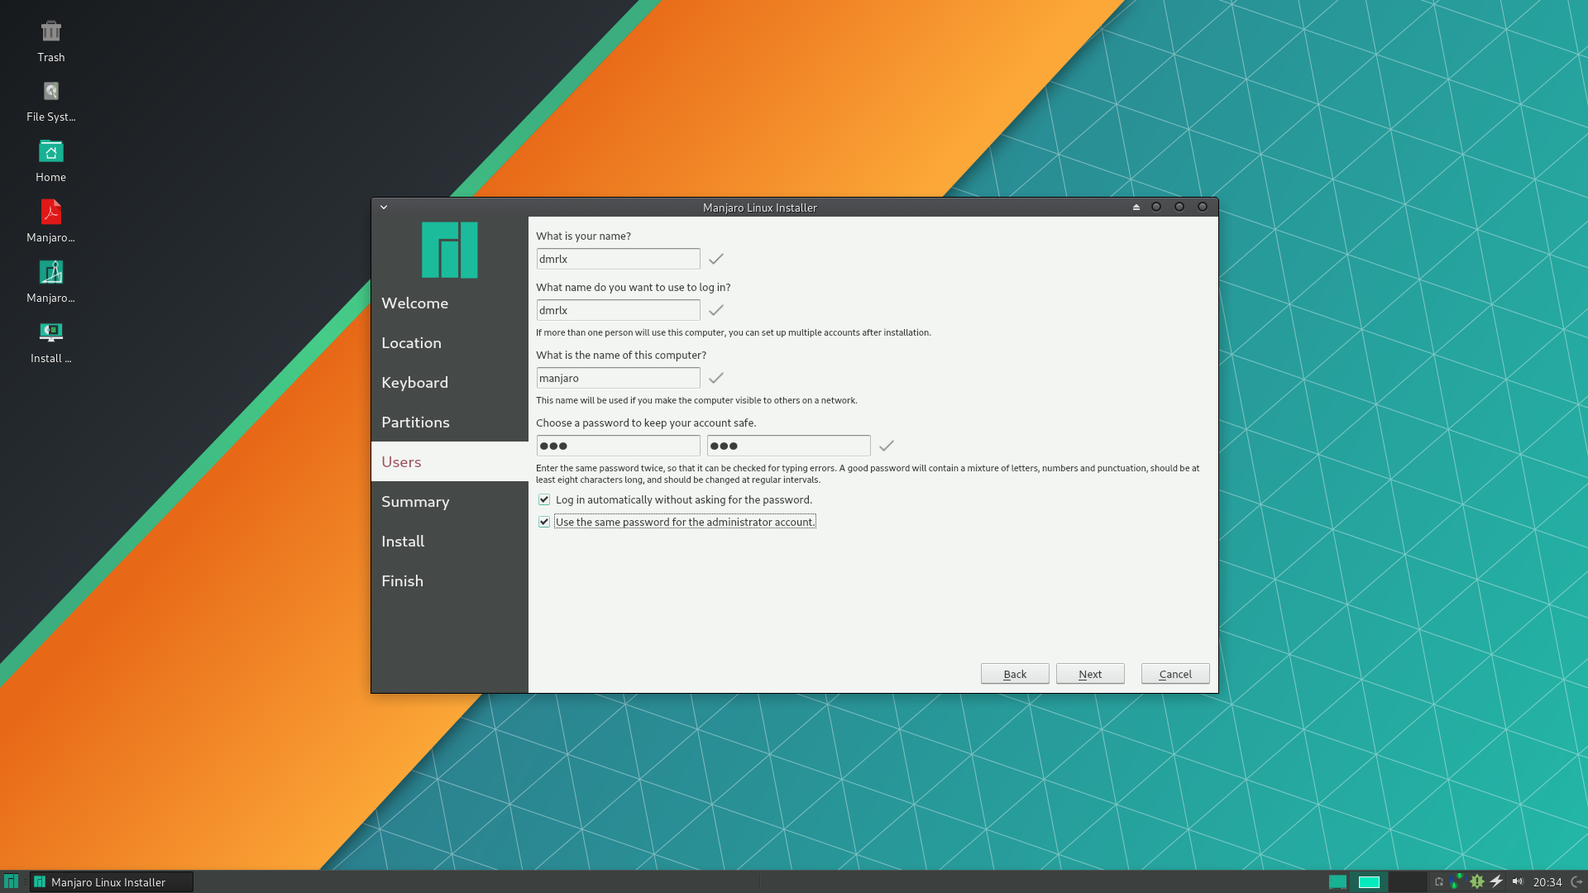The width and height of the screenshot is (1588, 893).
Task: Open window menu chevron in installer titlebar
Action: click(384, 208)
